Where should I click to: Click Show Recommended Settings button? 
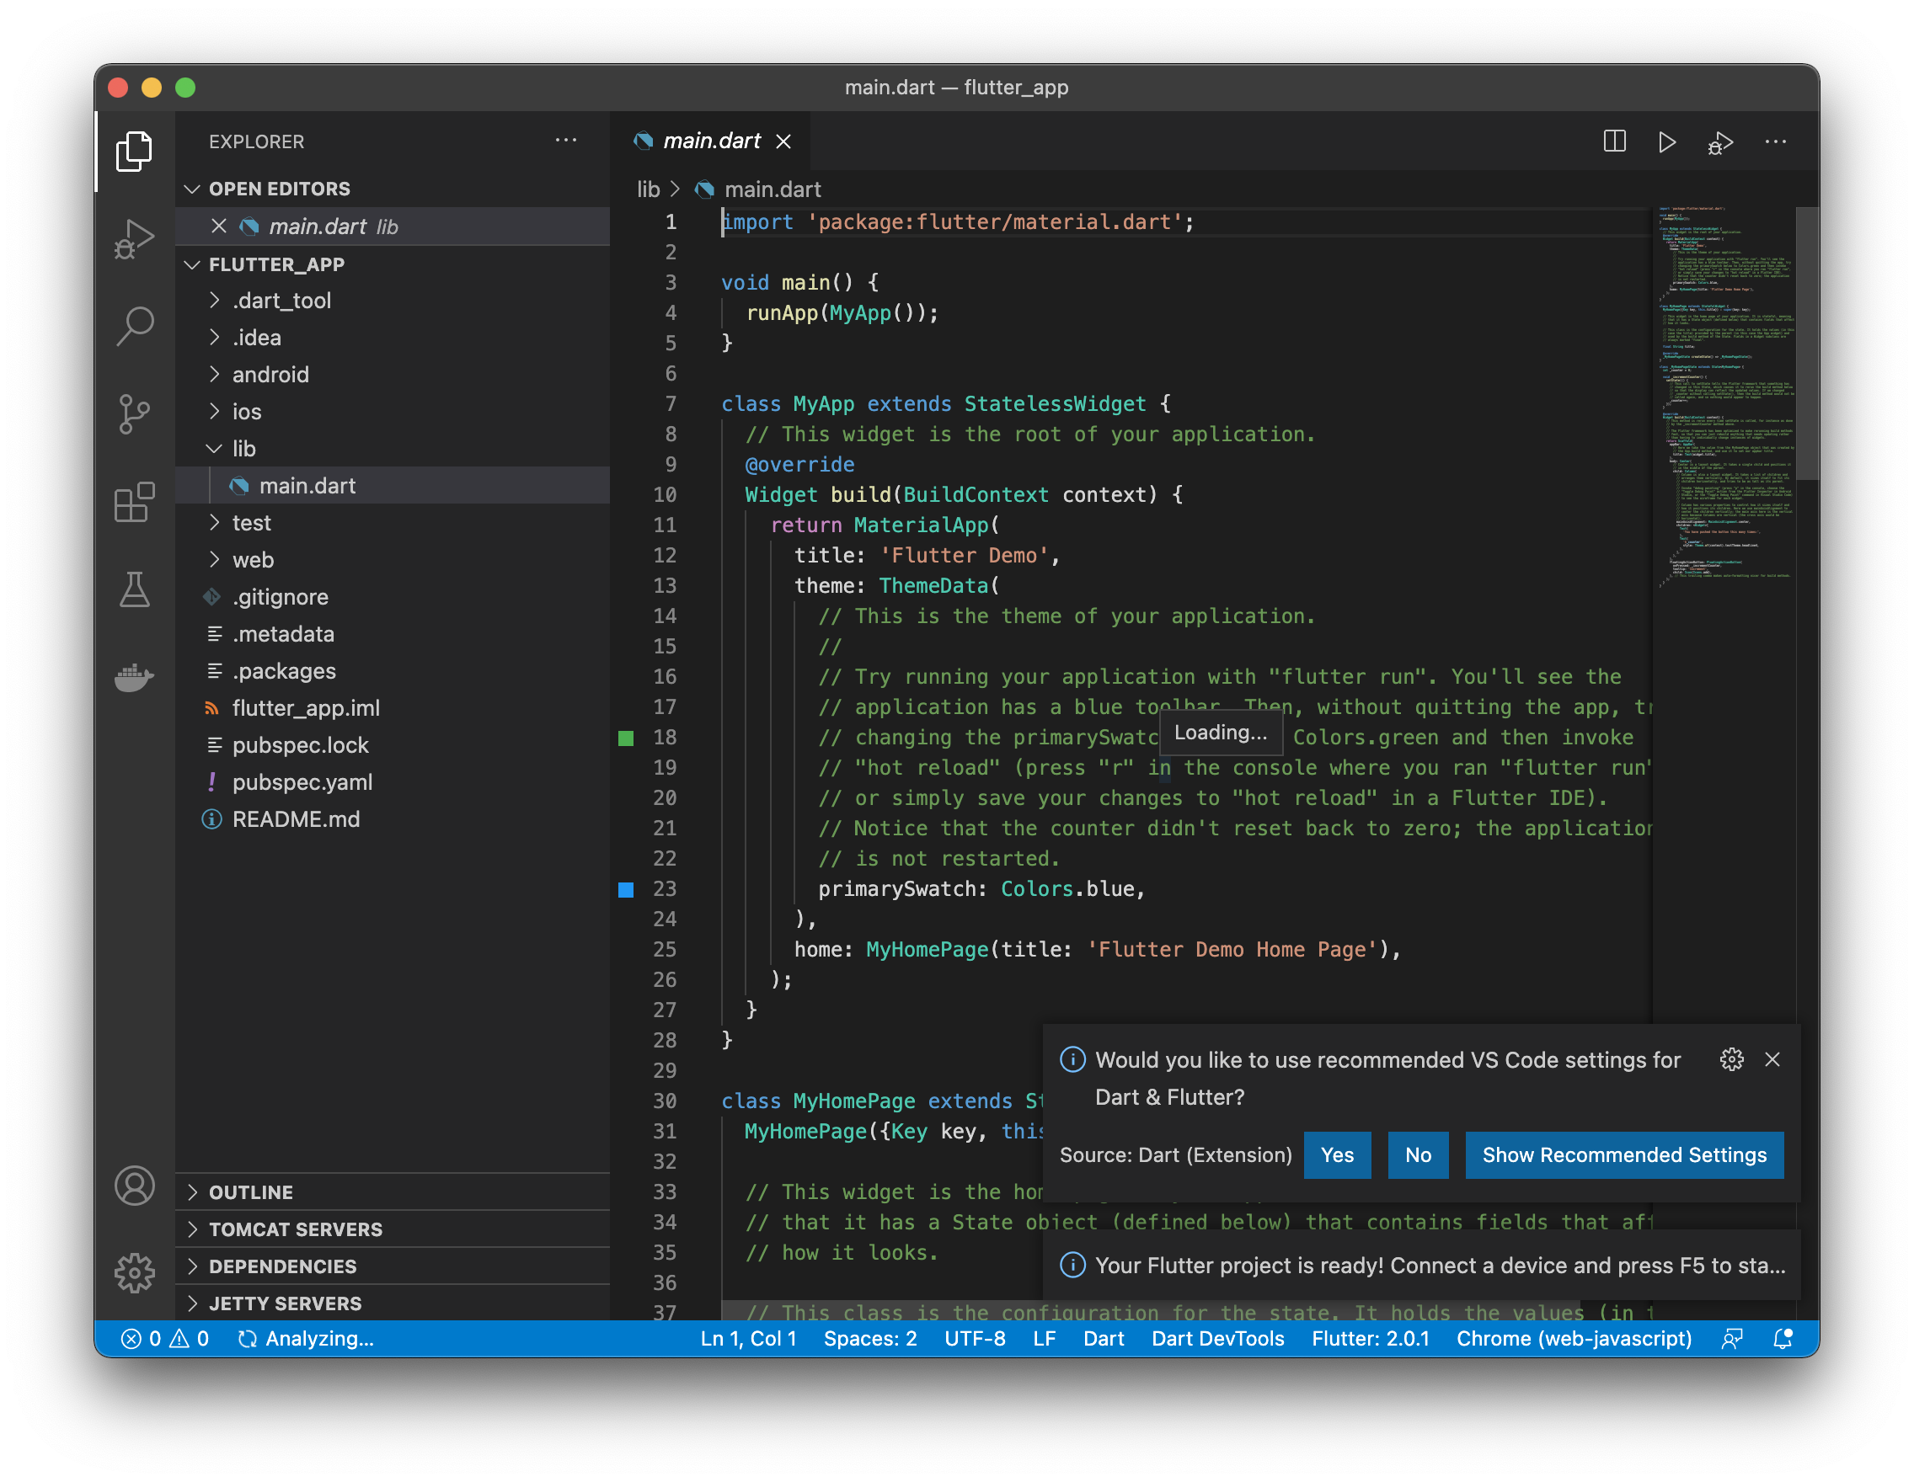tap(1624, 1154)
